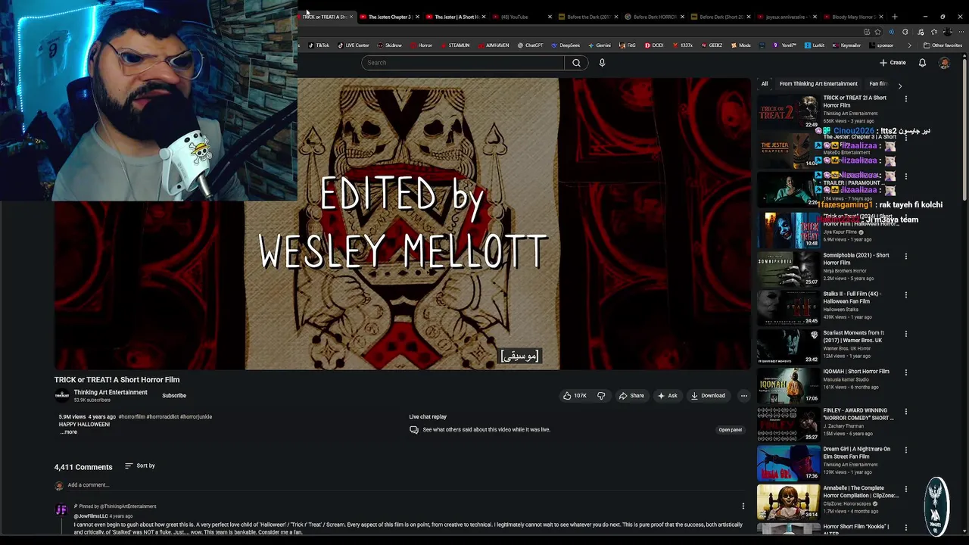Open the Gemini bookmark

click(600, 45)
